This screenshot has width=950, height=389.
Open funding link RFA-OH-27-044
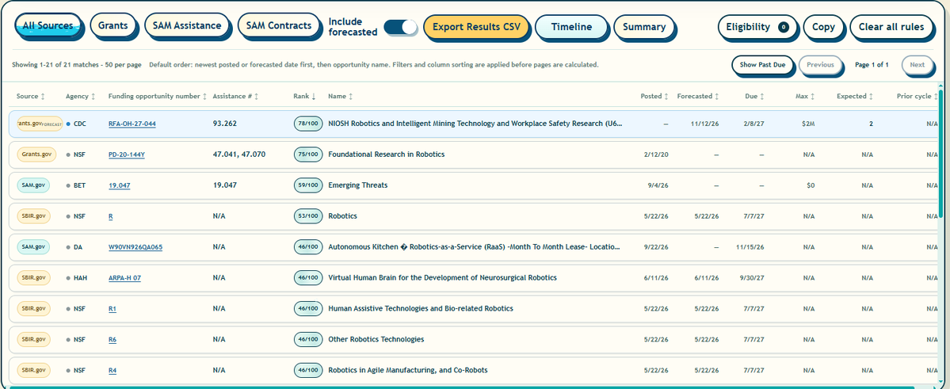(x=132, y=124)
